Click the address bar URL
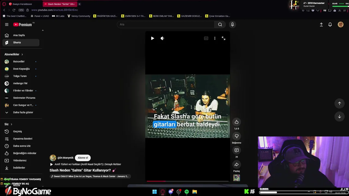 coord(55,10)
